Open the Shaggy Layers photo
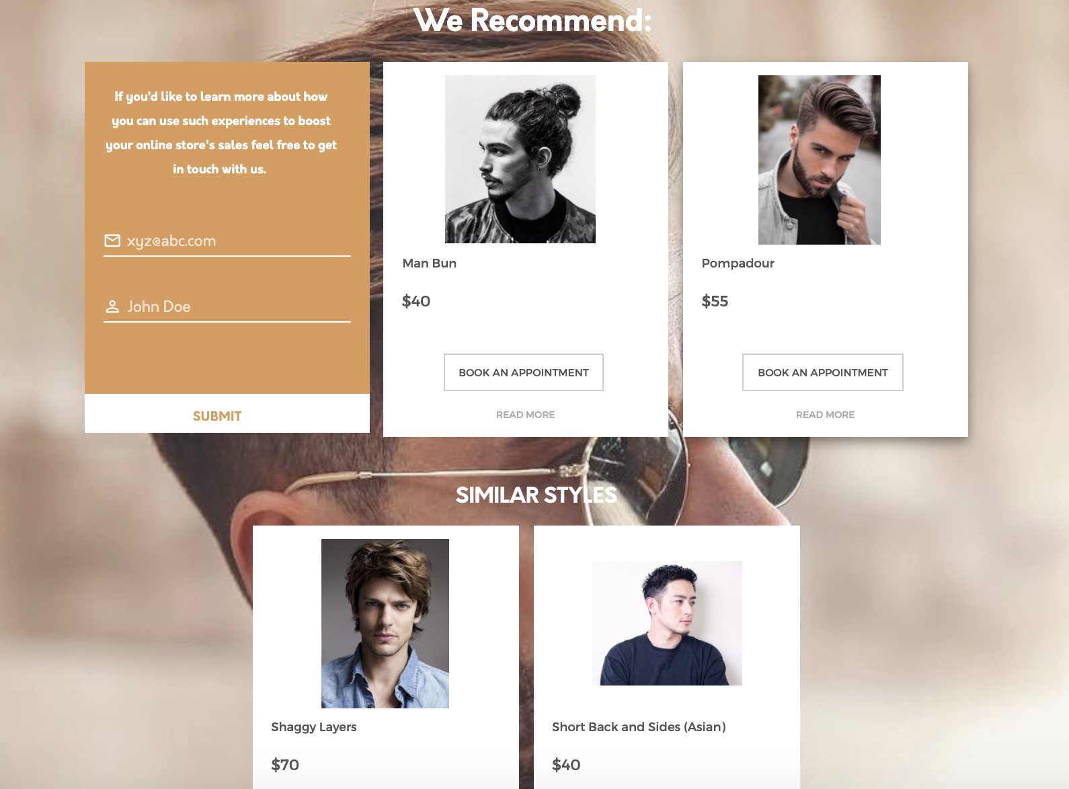Viewport: 1069px width, 789px height. [385, 624]
